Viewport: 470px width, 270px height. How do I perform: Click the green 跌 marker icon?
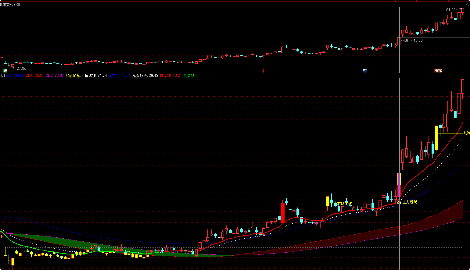click(5, 71)
